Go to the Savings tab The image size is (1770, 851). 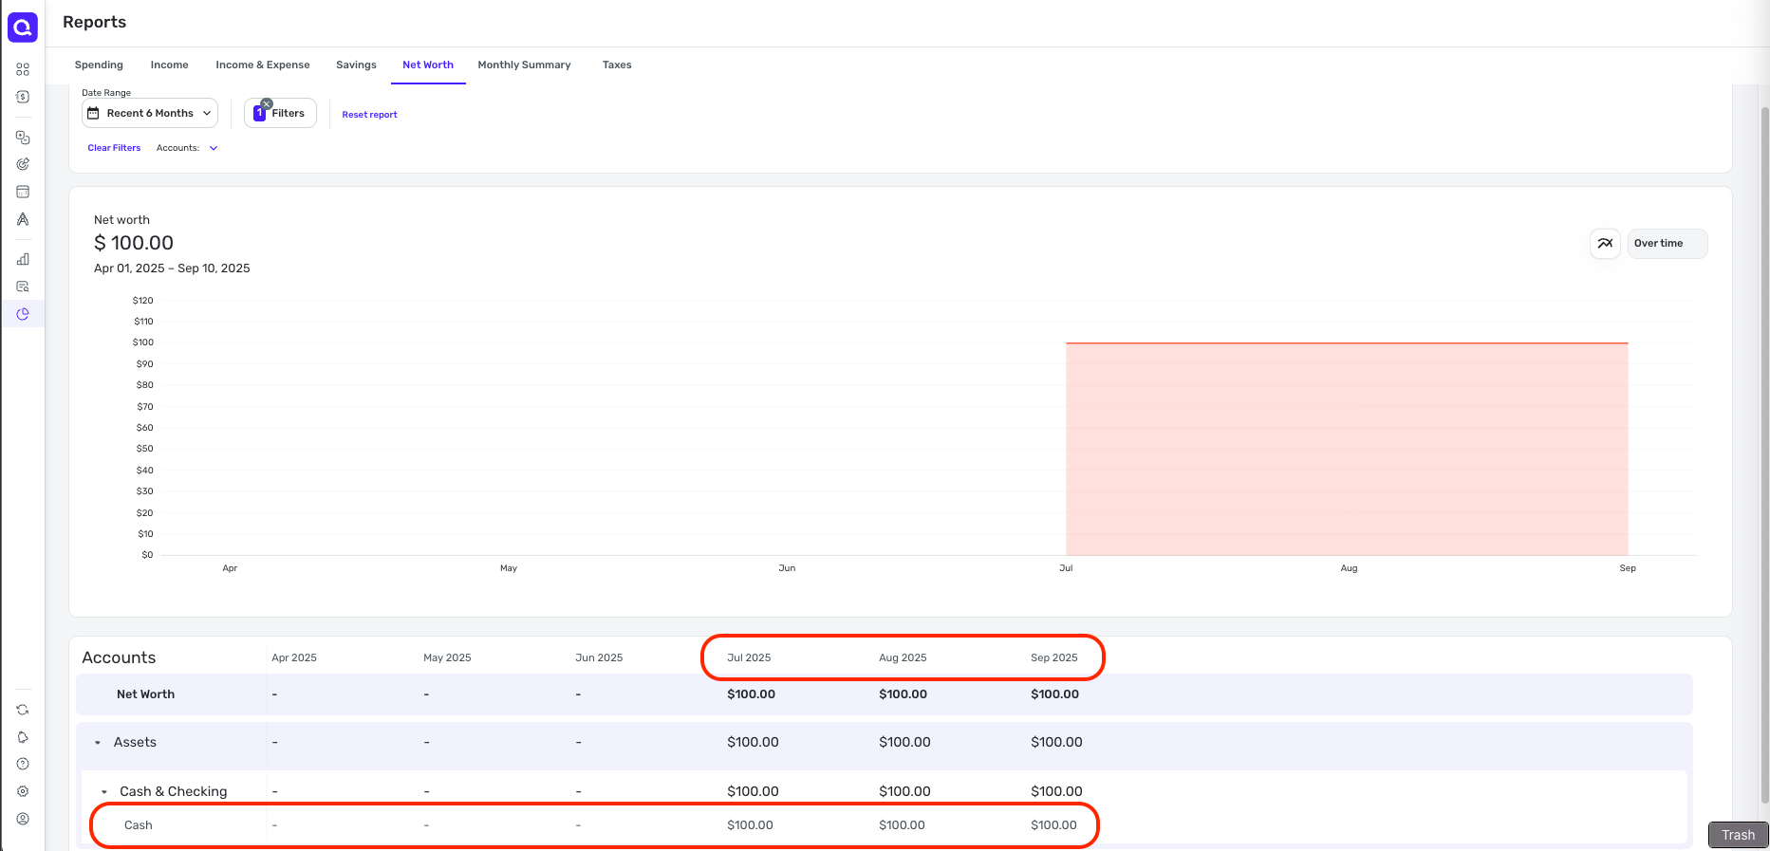[356, 65]
